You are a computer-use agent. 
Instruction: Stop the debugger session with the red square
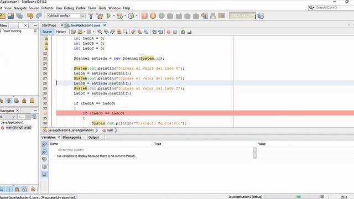pos(144,16)
